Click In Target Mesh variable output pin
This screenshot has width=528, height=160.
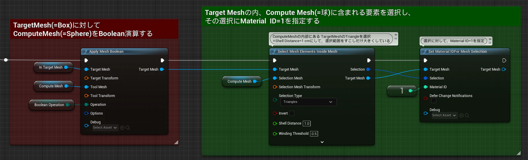66,67
